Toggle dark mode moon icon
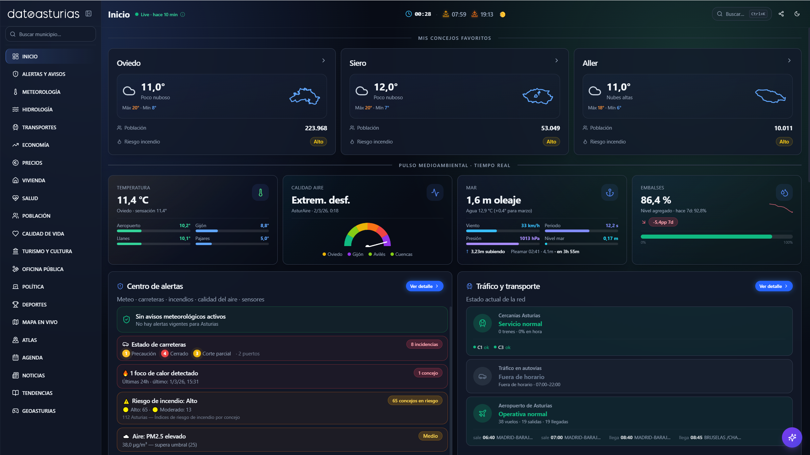 [x=797, y=14]
